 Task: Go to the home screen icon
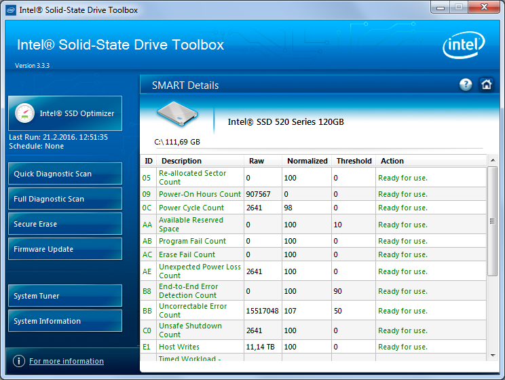point(486,85)
